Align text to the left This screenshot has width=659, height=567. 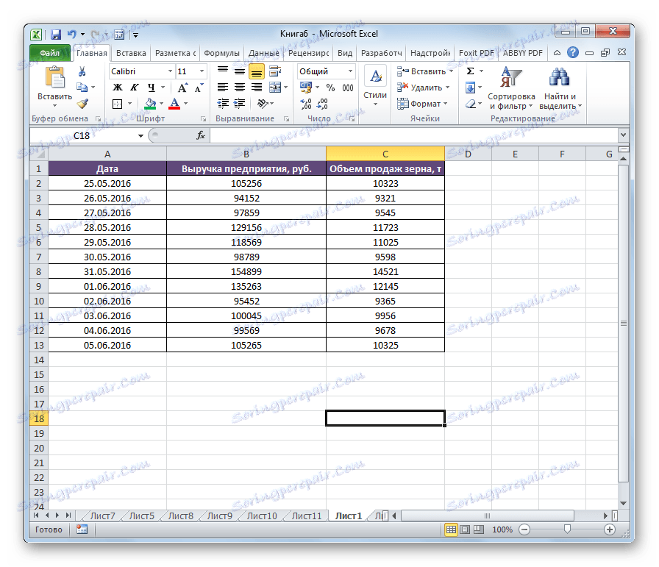(x=223, y=88)
